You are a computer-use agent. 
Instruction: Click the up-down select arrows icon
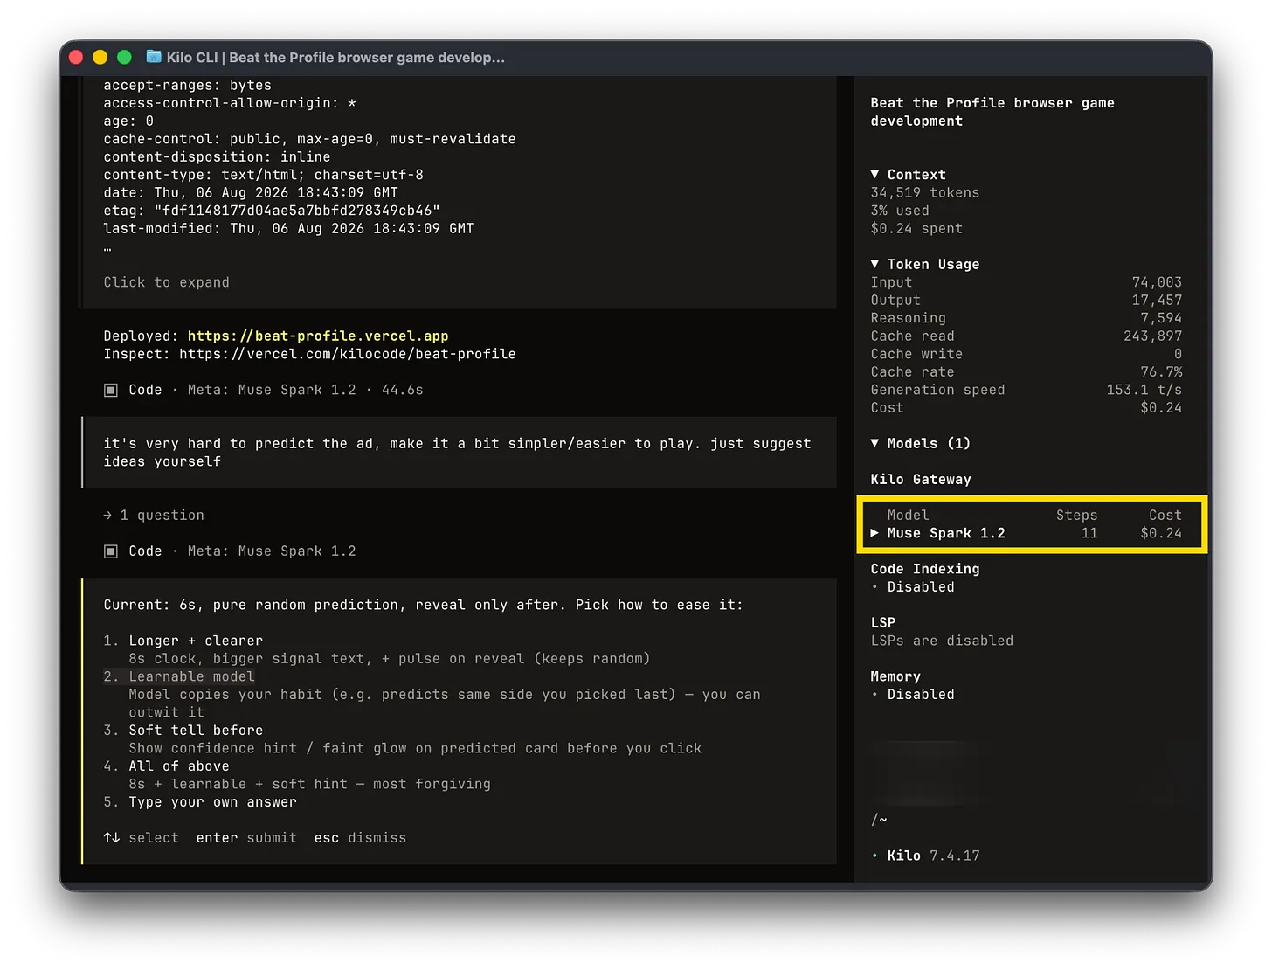click(x=112, y=838)
